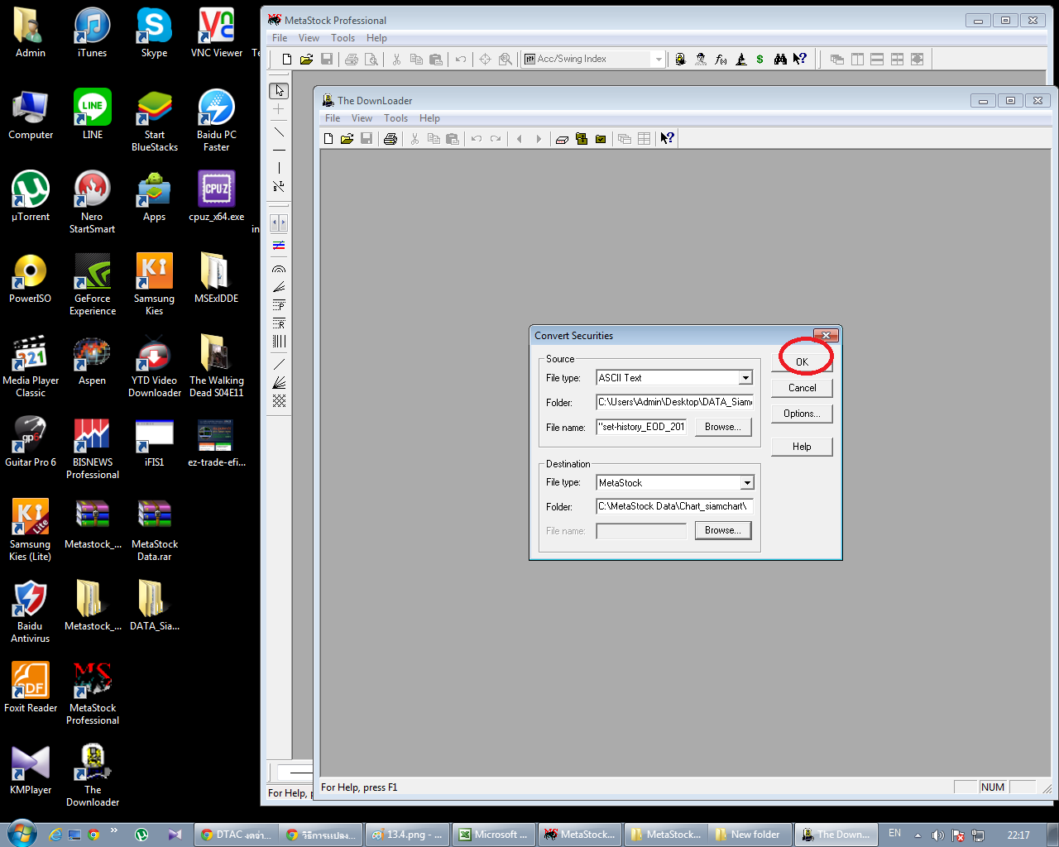Open the System Tester microscope icon
Viewport: 1059px width, 847px height.
(740, 60)
